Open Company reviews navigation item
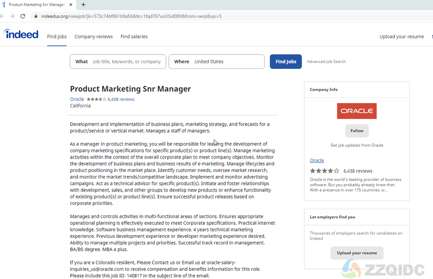 click(x=94, y=36)
